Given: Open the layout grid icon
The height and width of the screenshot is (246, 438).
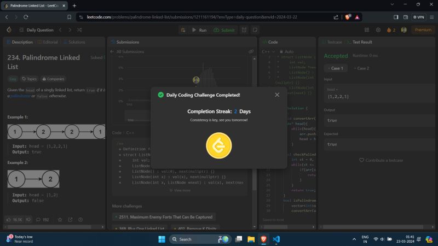Looking at the screenshot, I should pos(367,30).
